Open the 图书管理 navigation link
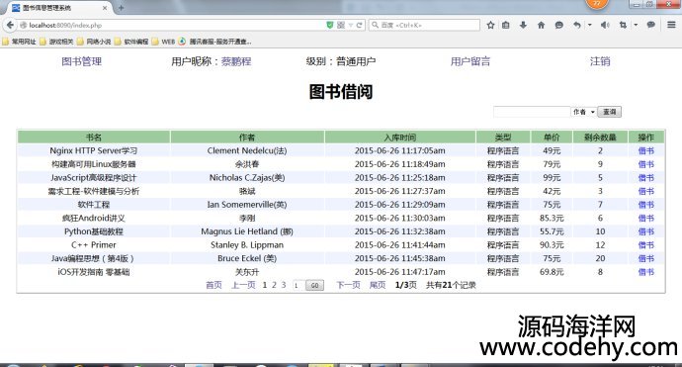 click(82, 61)
